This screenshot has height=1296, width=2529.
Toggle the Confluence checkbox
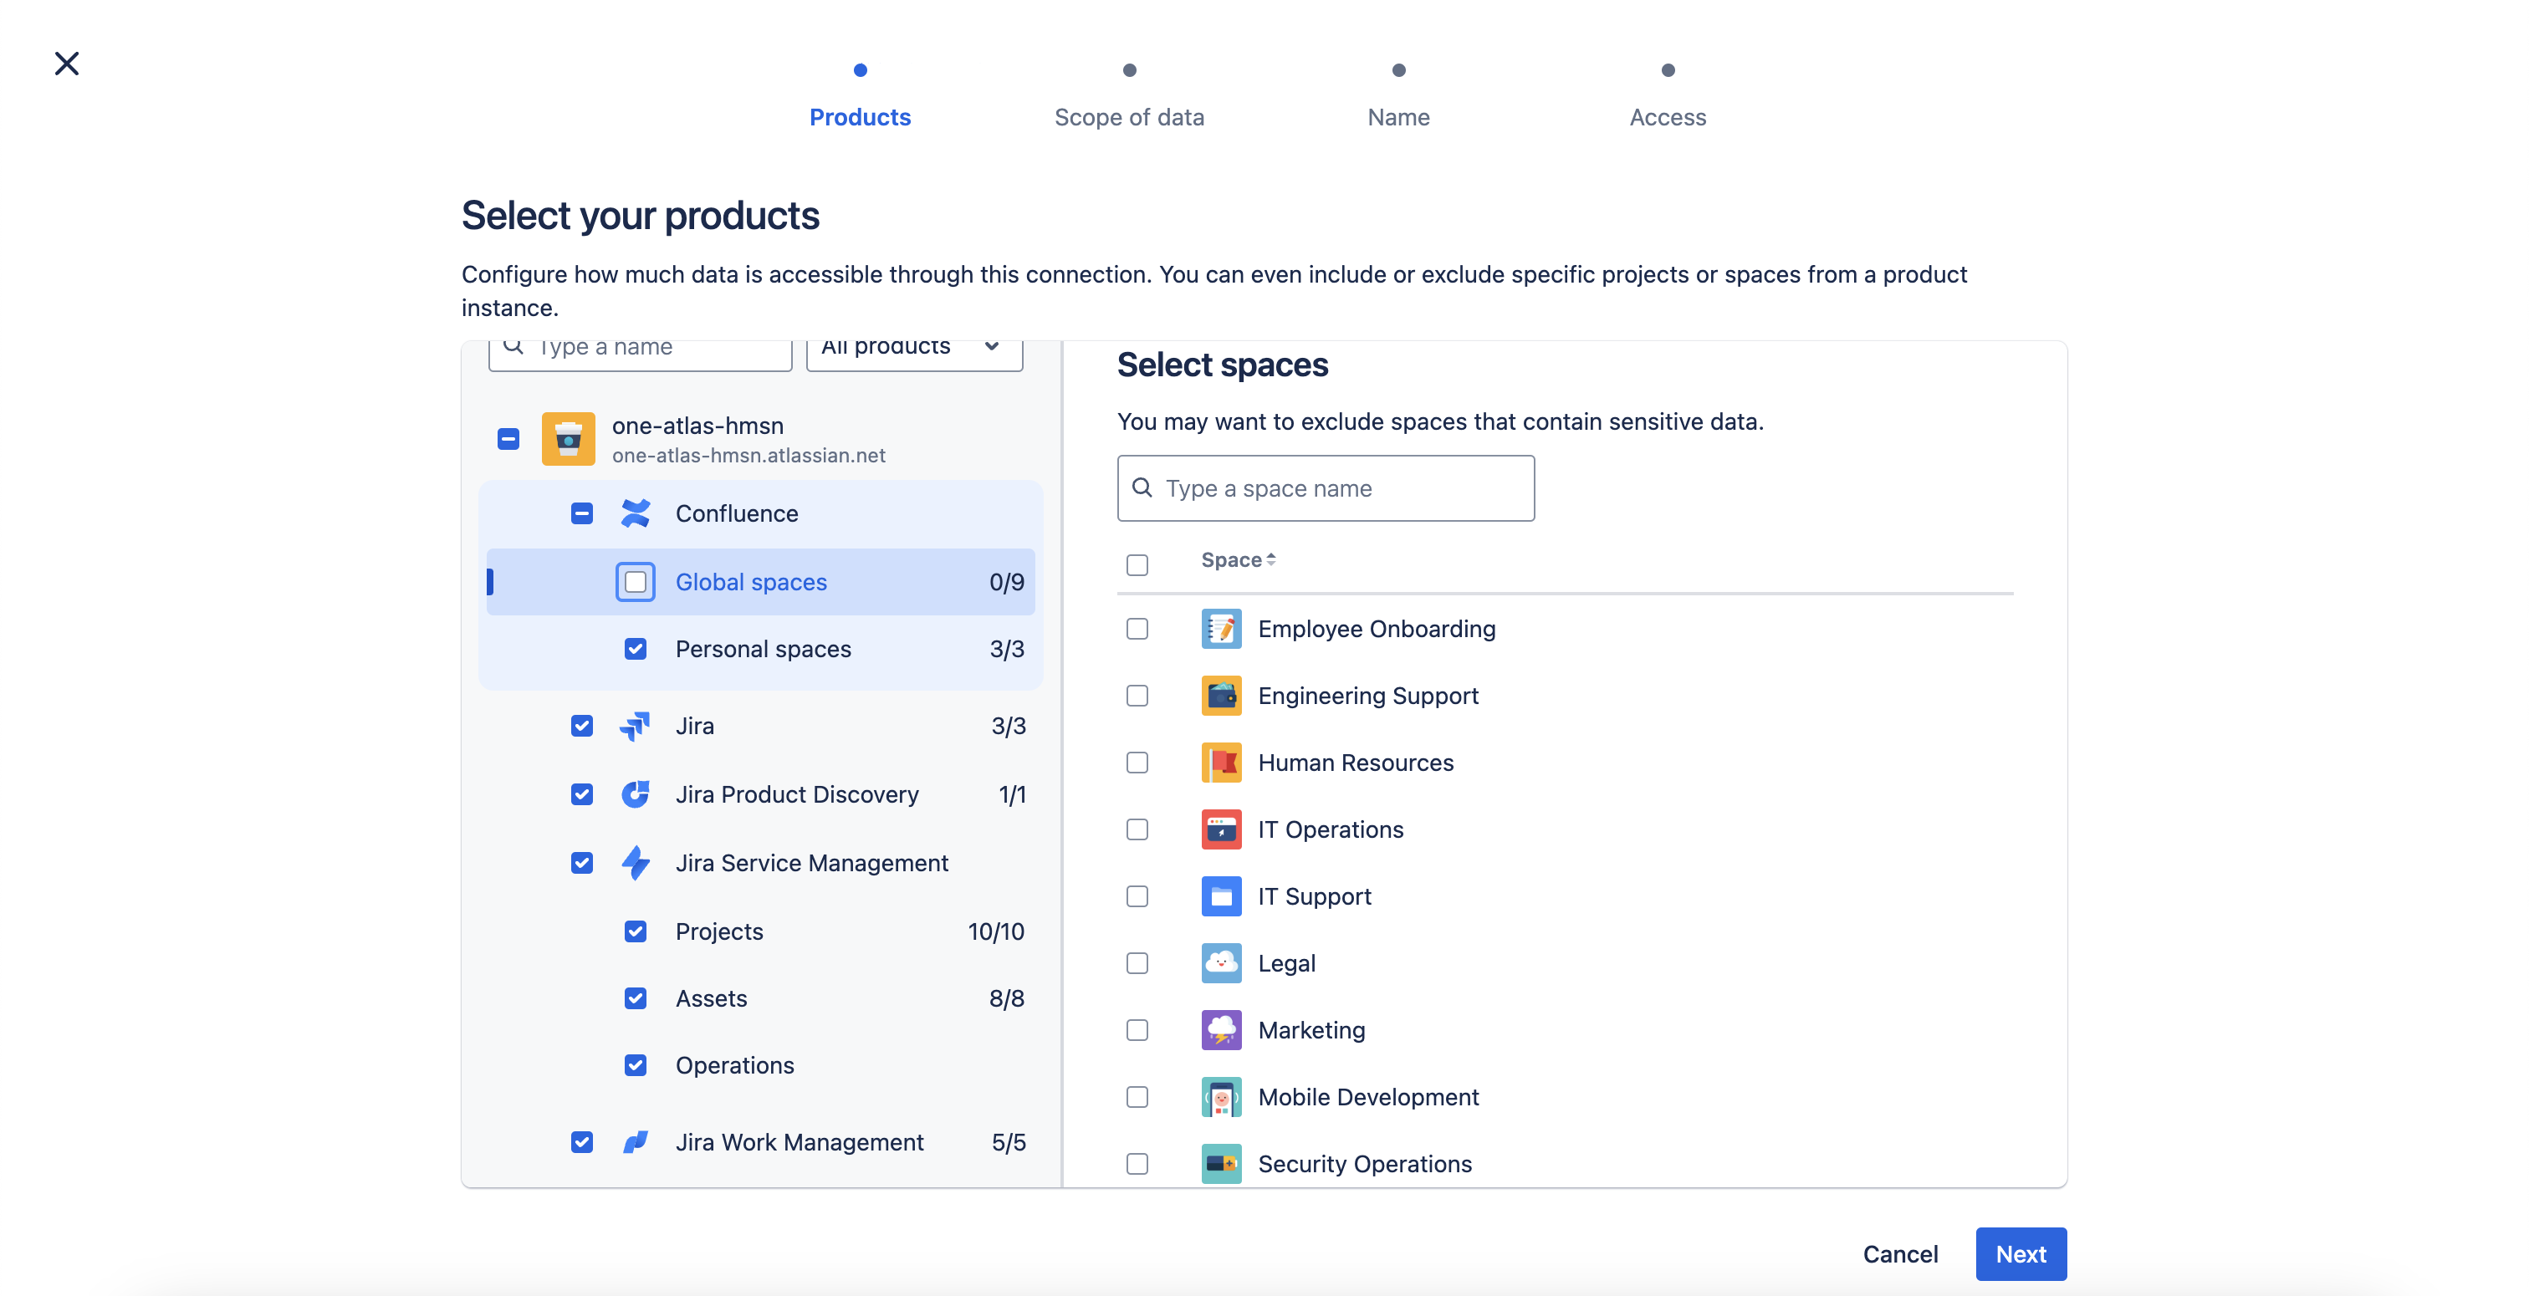pos(582,513)
